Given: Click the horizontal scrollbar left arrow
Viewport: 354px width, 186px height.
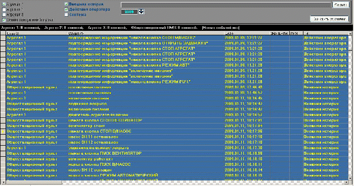Looking at the screenshot, I should pyautogui.click(x=3, y=182).
